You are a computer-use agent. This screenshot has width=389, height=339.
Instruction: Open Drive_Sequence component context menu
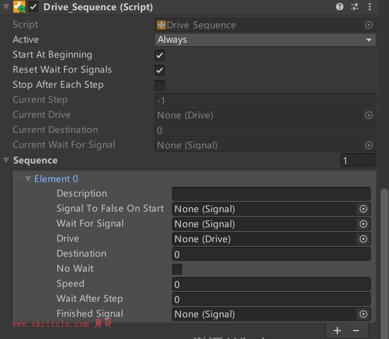tap(370, 7)
